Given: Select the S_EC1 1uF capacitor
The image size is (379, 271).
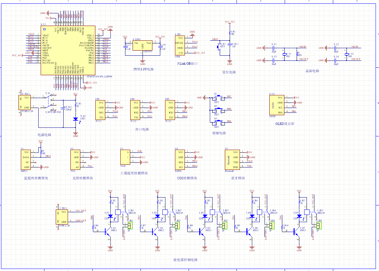Looking at the screenshot, I should point(230,45).
